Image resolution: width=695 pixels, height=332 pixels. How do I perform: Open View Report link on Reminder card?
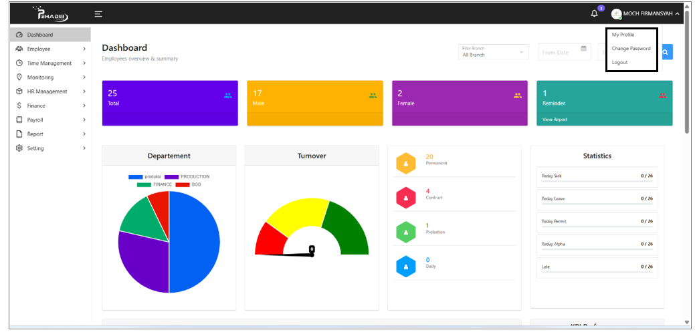(x=555, y=120)
